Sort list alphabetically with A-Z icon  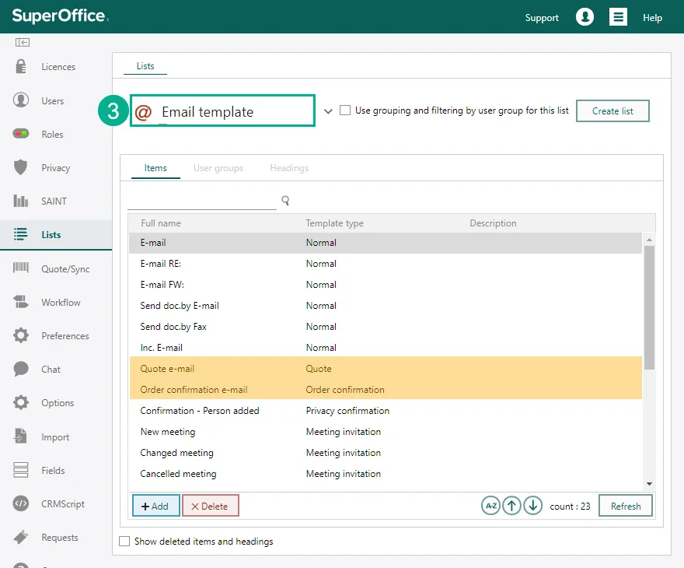coord(490,506)
